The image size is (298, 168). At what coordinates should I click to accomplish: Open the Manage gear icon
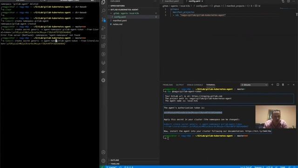(103, 161)
